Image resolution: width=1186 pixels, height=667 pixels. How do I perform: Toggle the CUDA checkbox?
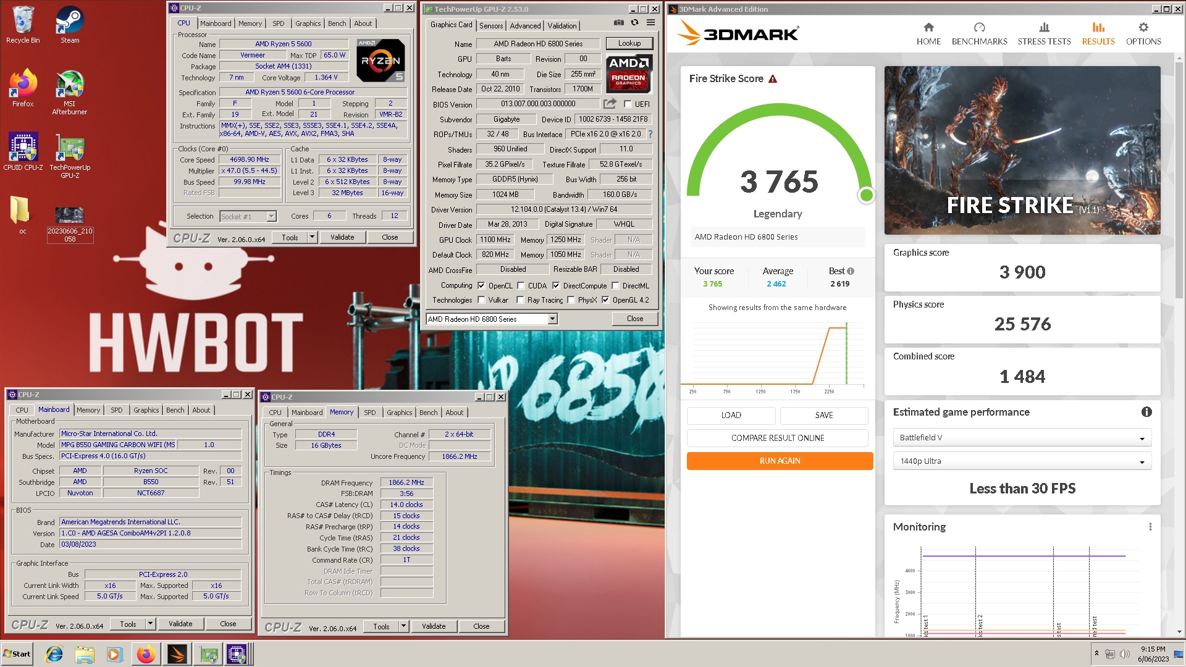point(521,286)
